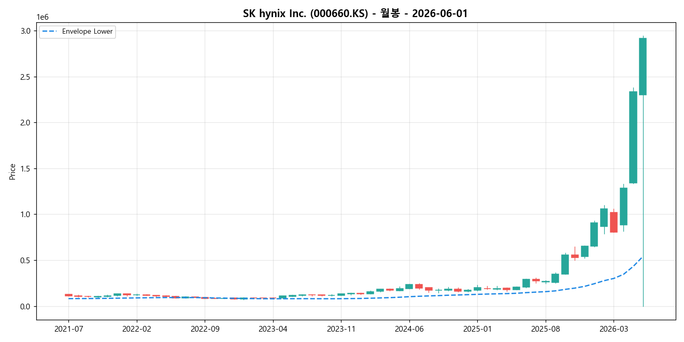Click the red candle near 2026-03
Image resolution: width=684 pixels, height=342 pixels.
tap(614, 222)
